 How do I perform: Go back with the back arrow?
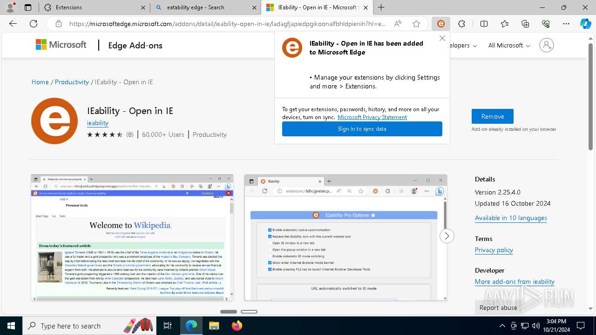click(13, 24)
